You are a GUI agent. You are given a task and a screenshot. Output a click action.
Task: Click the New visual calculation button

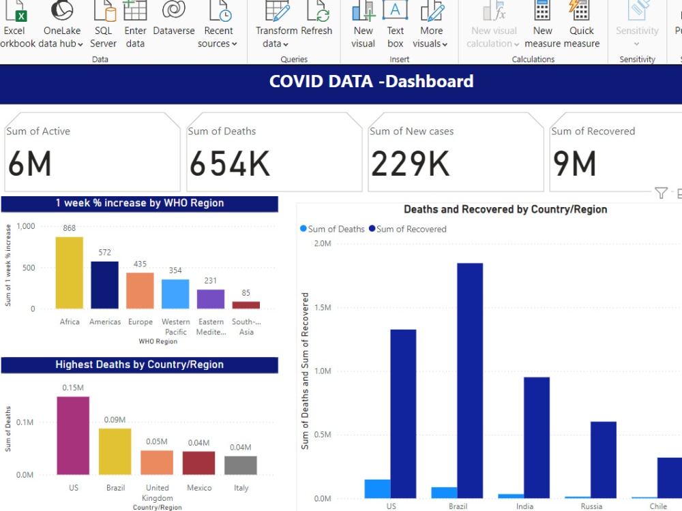[x=493, y=24]
